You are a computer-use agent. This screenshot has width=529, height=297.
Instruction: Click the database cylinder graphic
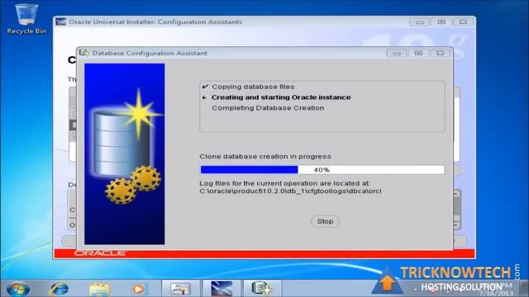coord(122,143)
